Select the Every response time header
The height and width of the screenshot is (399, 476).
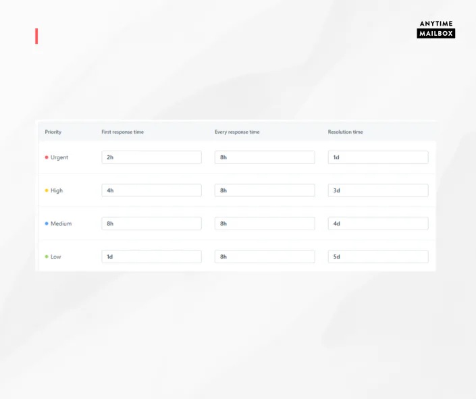237,132
